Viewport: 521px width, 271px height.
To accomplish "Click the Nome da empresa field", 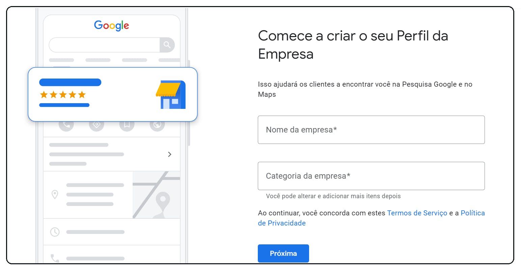I will (x=371, y=130).
